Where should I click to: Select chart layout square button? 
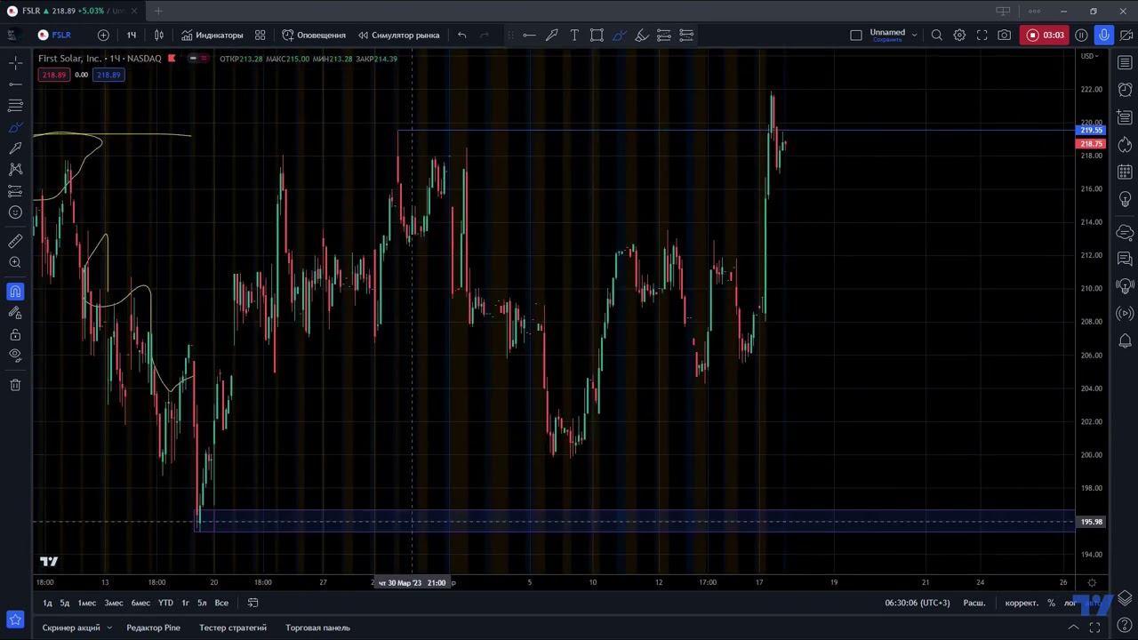click(856, 35)
